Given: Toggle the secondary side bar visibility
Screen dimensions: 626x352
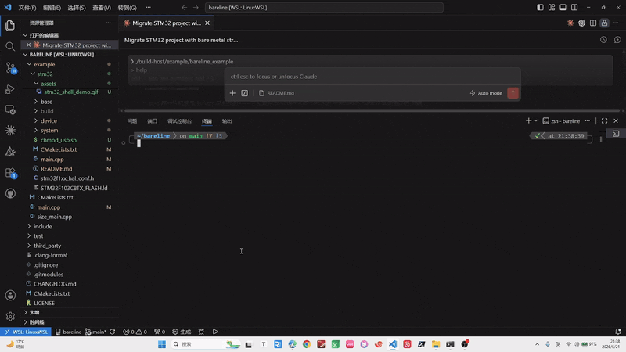Looking at the screenshot, I should point(574,8).
